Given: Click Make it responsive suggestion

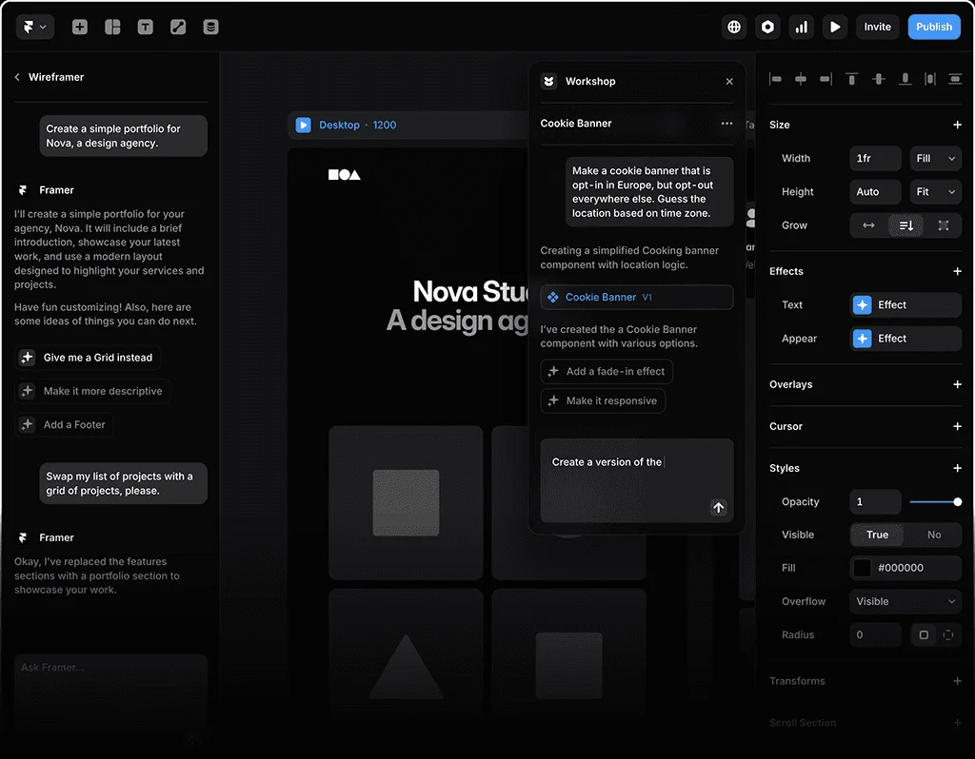Looking at the screenshot, I should click(603, 401).
